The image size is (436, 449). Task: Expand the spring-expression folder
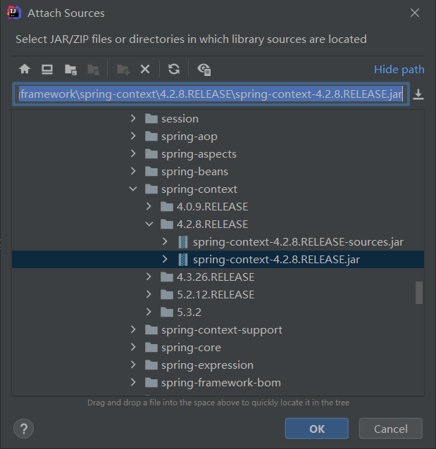[133, 365]
